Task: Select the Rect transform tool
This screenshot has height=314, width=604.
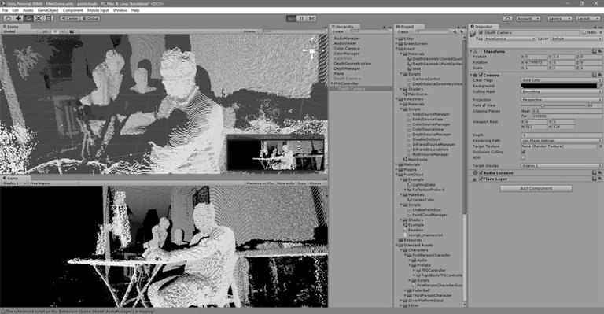Action: (x=49, y=18)
